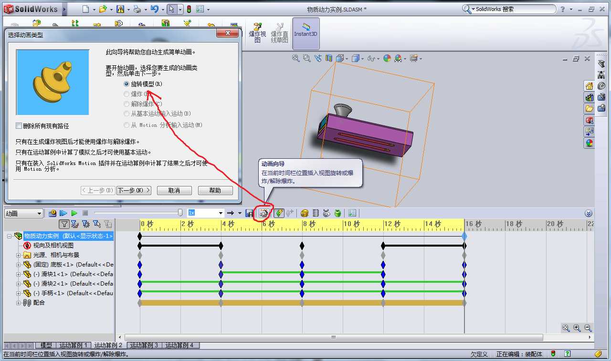Open 帮助 in the animation wizard
Image resolution: width=611 pixels, height=361 pixels.
pyautogui.click(x=215, y=190)
